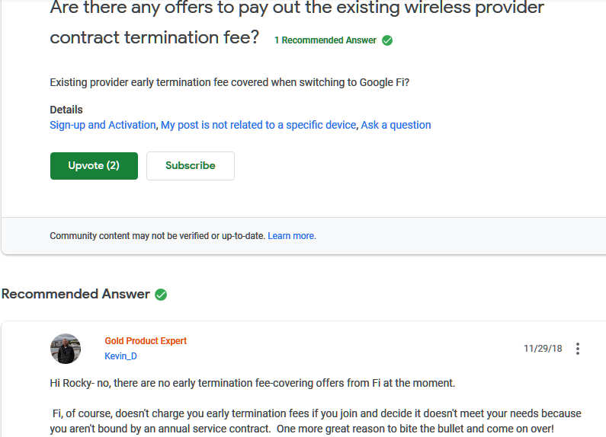Click the 11/29/18 answer date
Image resolution: width=606 pixels, height=437 pixels.
[x=543, y=349]
